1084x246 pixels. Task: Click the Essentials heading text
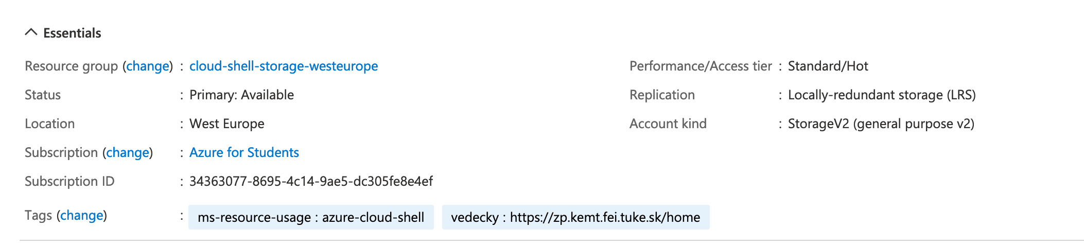(x=72, y=33)
